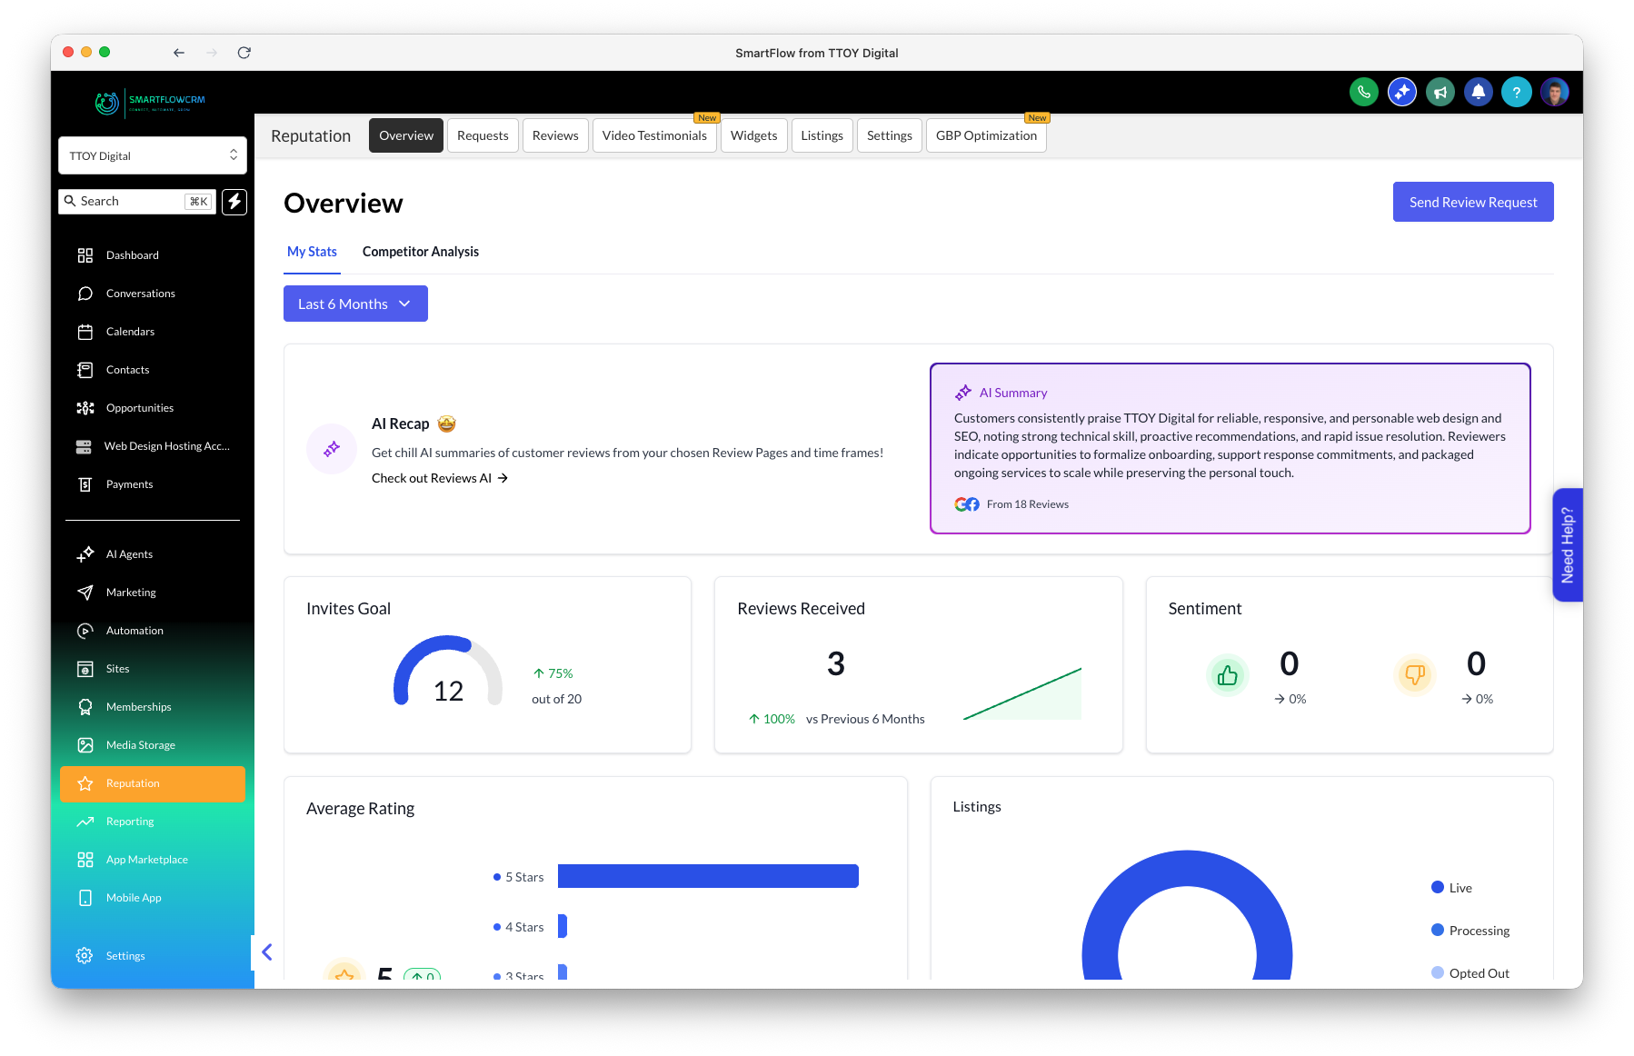Click Send Review Request

1472,202
